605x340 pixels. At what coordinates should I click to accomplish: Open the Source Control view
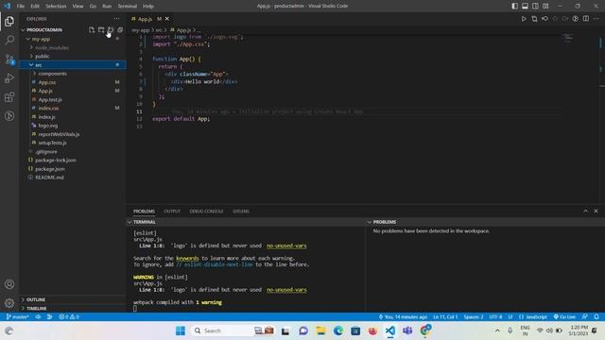tap(9, 59)
